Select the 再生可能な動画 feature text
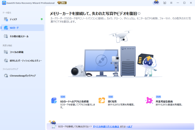This screenshot has height=130, width=195. coord(164,101)
